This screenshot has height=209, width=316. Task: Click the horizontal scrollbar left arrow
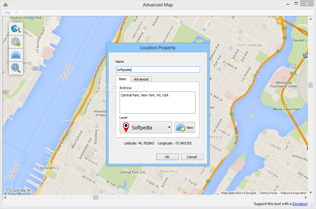coord(5,197)
